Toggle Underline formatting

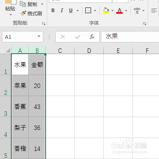point(71,10)
